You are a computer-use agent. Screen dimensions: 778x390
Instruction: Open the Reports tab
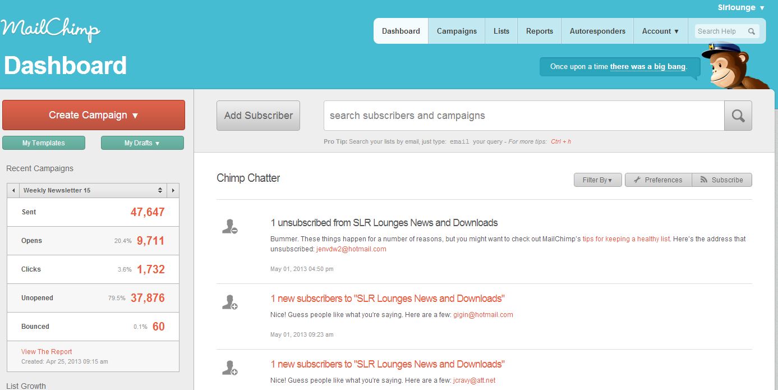point(540,31)
